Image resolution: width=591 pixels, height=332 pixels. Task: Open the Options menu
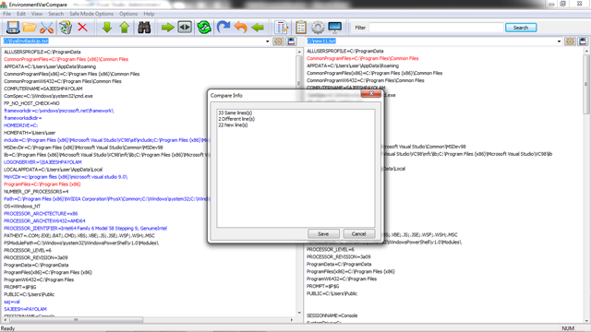coord(128,14)
